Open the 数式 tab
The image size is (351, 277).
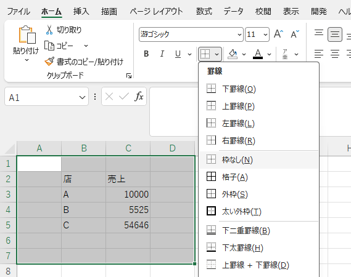tap(204, 11)
